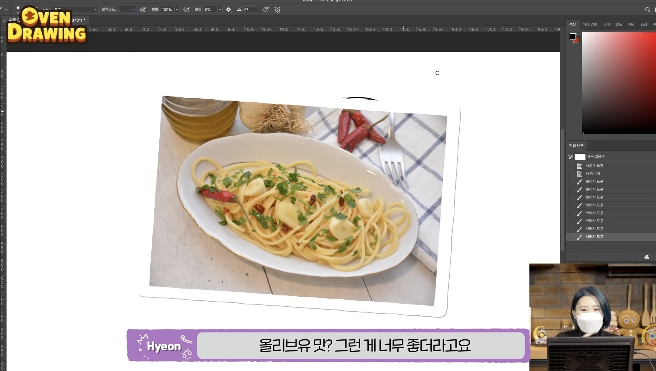The image size is (656, 371).
Task: Open smoothing options gear icon
Action: click(x=229, y=10)
